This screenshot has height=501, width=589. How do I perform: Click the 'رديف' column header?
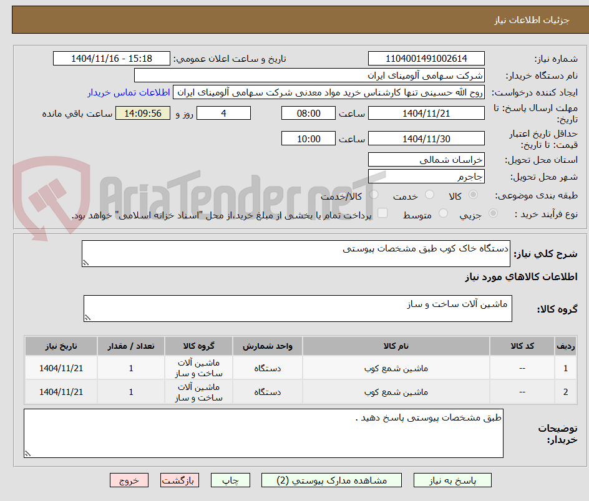click(x=566, y=346)
